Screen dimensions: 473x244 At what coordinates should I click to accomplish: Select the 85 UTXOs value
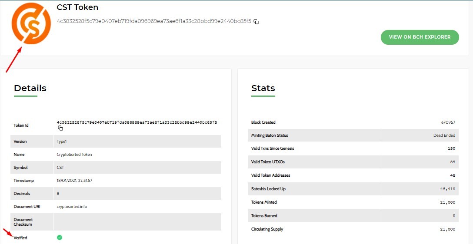click(x=453, y=162)
